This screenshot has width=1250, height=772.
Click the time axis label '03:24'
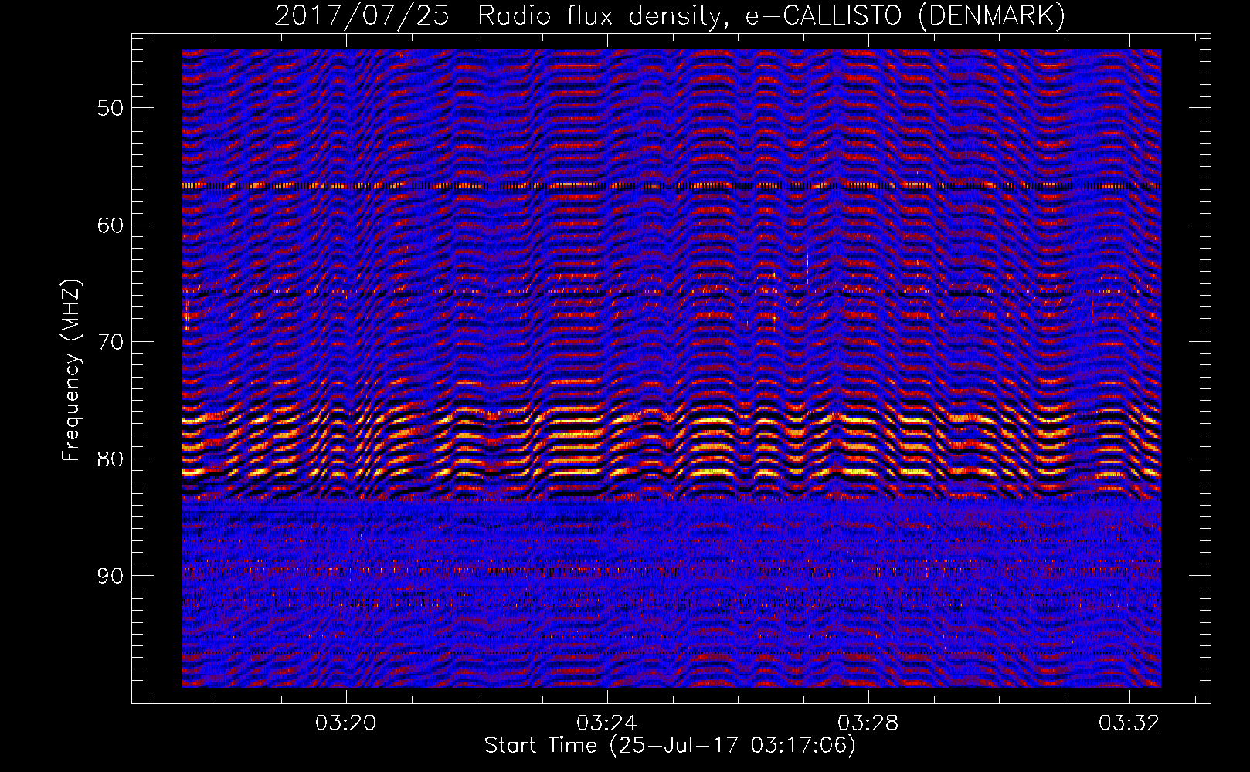point(607,723)
